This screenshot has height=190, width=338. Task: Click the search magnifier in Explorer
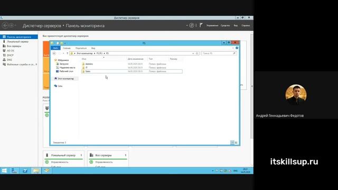[234, 53]
